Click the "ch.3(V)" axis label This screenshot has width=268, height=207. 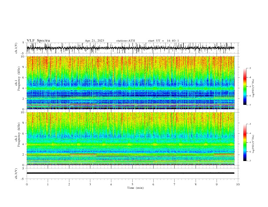(x=16, y=174)
